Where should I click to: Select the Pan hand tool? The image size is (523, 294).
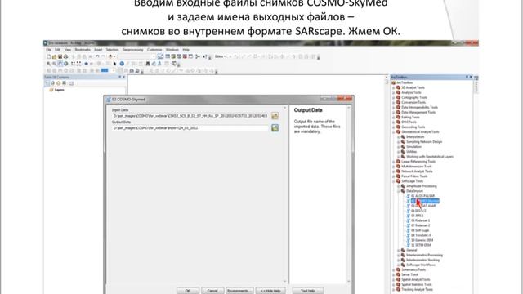(x=60, y=64)
